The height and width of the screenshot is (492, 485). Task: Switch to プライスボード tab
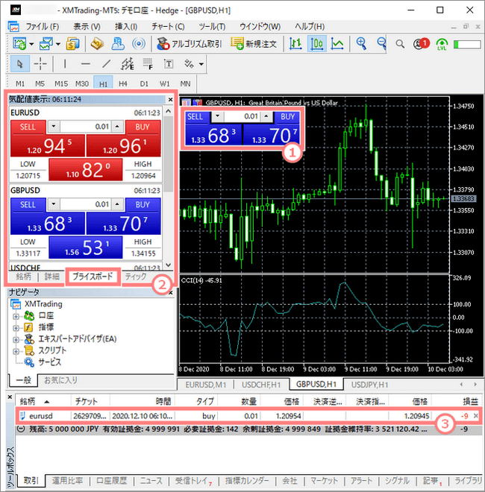(93, 277)
